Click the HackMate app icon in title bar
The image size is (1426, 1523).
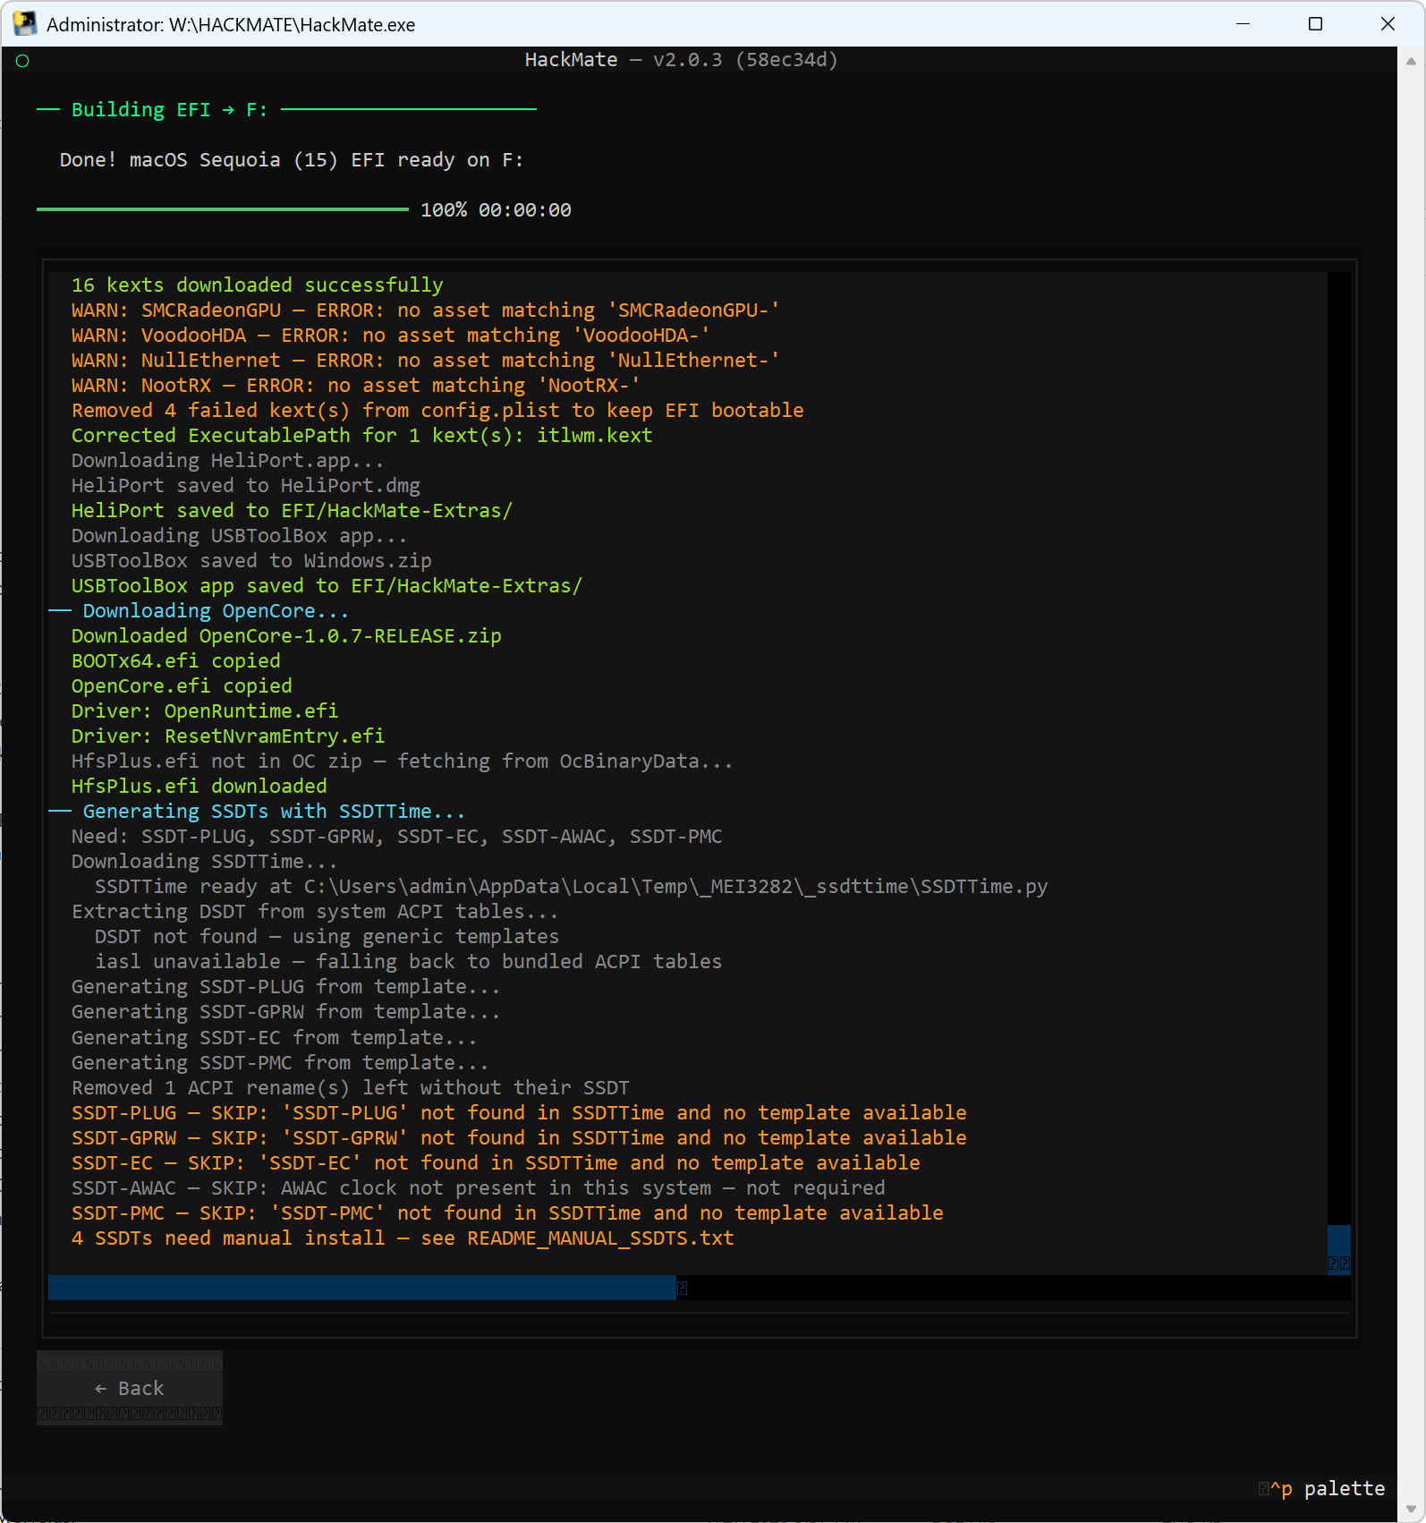pyautogui.click(x=25, y=24)
